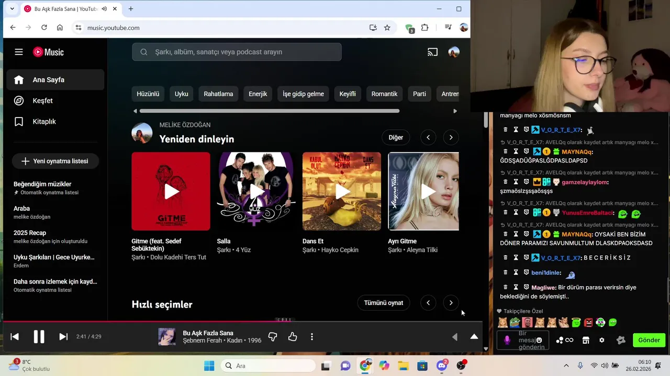Click the Şebnem Ferah album art thumbnail
Viewport: 670px width, 376px height.
click(x=167, y=337)
